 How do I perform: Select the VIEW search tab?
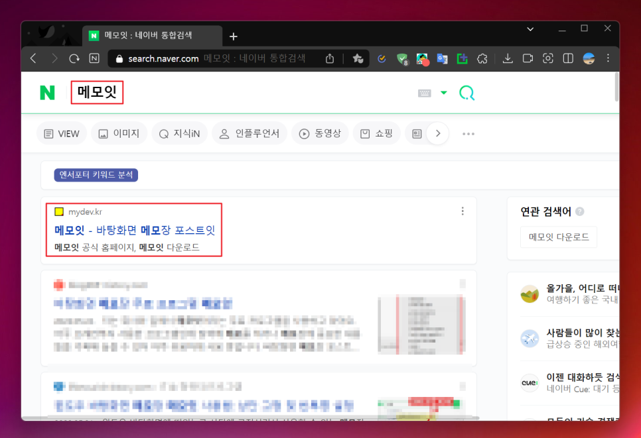[x=62, y=133]
